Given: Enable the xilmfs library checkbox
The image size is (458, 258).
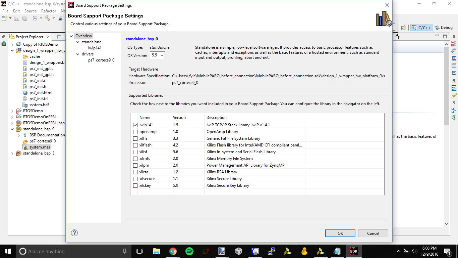Looking at the screenshot, I should (135, 159).
